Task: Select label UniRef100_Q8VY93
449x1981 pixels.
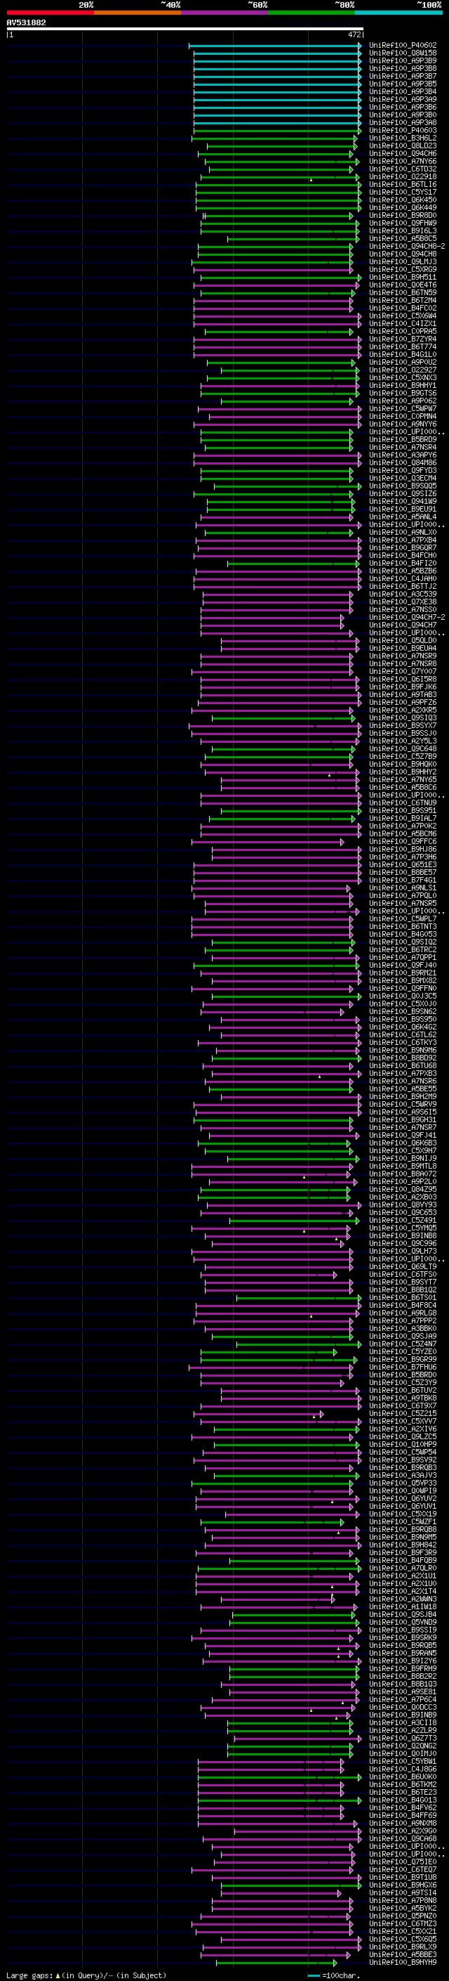Action: [x=403, y=1205]
